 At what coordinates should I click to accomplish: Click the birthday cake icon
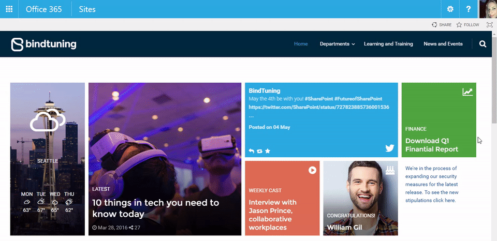click(390, 170)
